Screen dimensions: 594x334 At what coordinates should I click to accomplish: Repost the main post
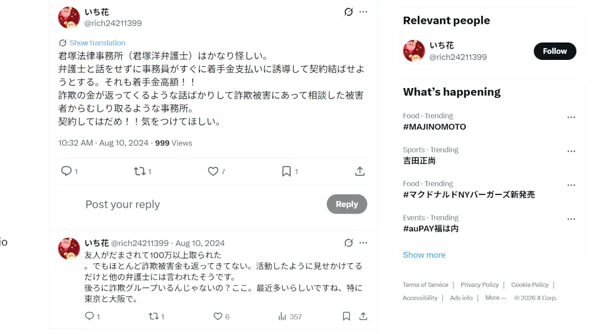(x=140, y=171)
